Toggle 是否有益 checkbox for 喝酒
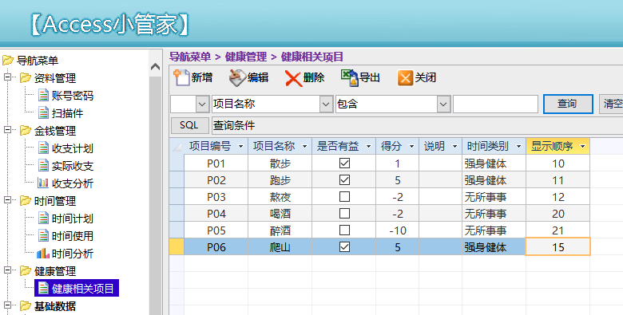 coord(344,214)
